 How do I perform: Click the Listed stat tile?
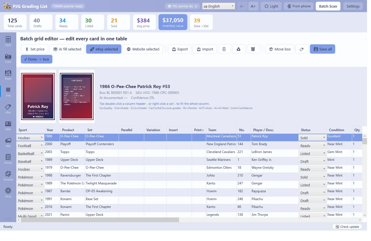click(92, 22)
